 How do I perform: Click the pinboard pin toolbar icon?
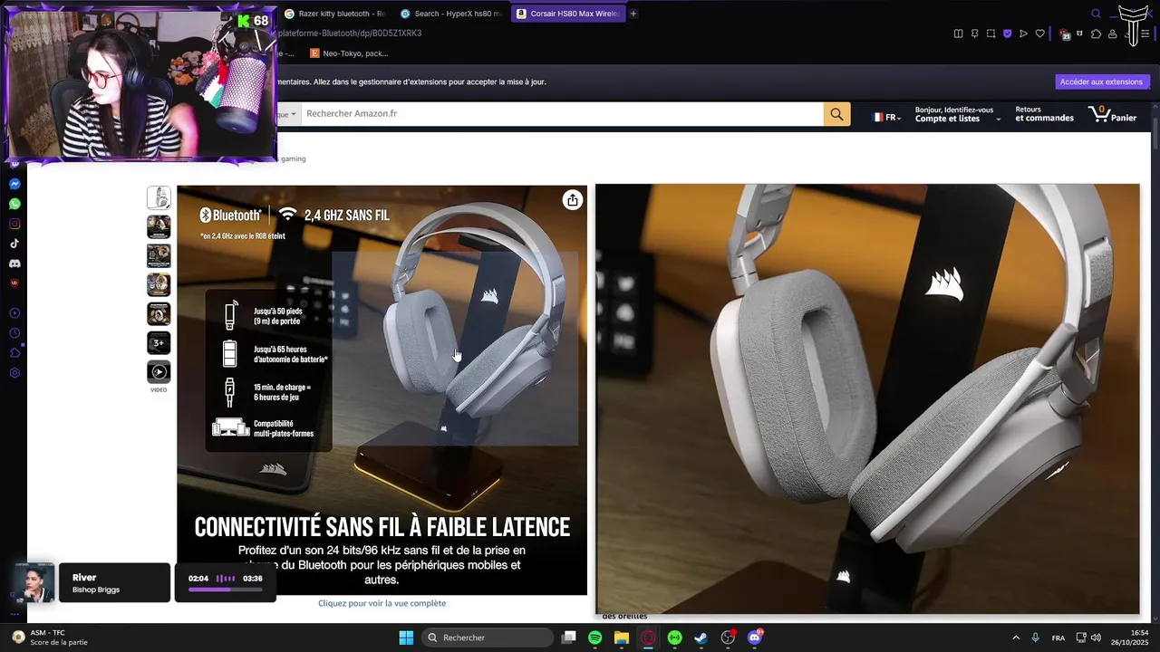[975, 34]
